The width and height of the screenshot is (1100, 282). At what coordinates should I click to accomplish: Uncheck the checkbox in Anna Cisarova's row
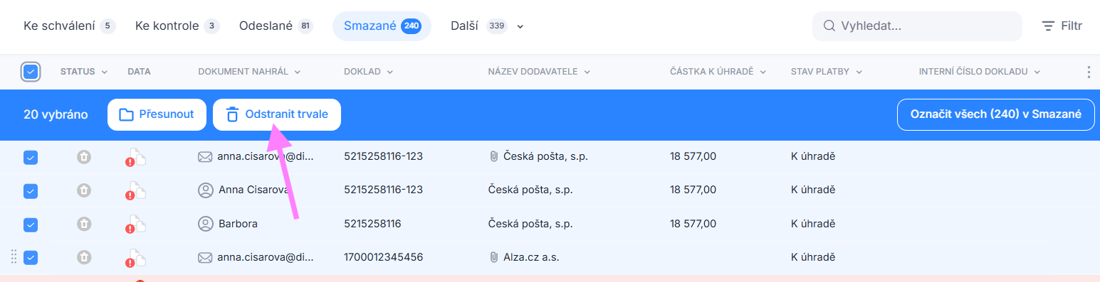pos(31,191)
